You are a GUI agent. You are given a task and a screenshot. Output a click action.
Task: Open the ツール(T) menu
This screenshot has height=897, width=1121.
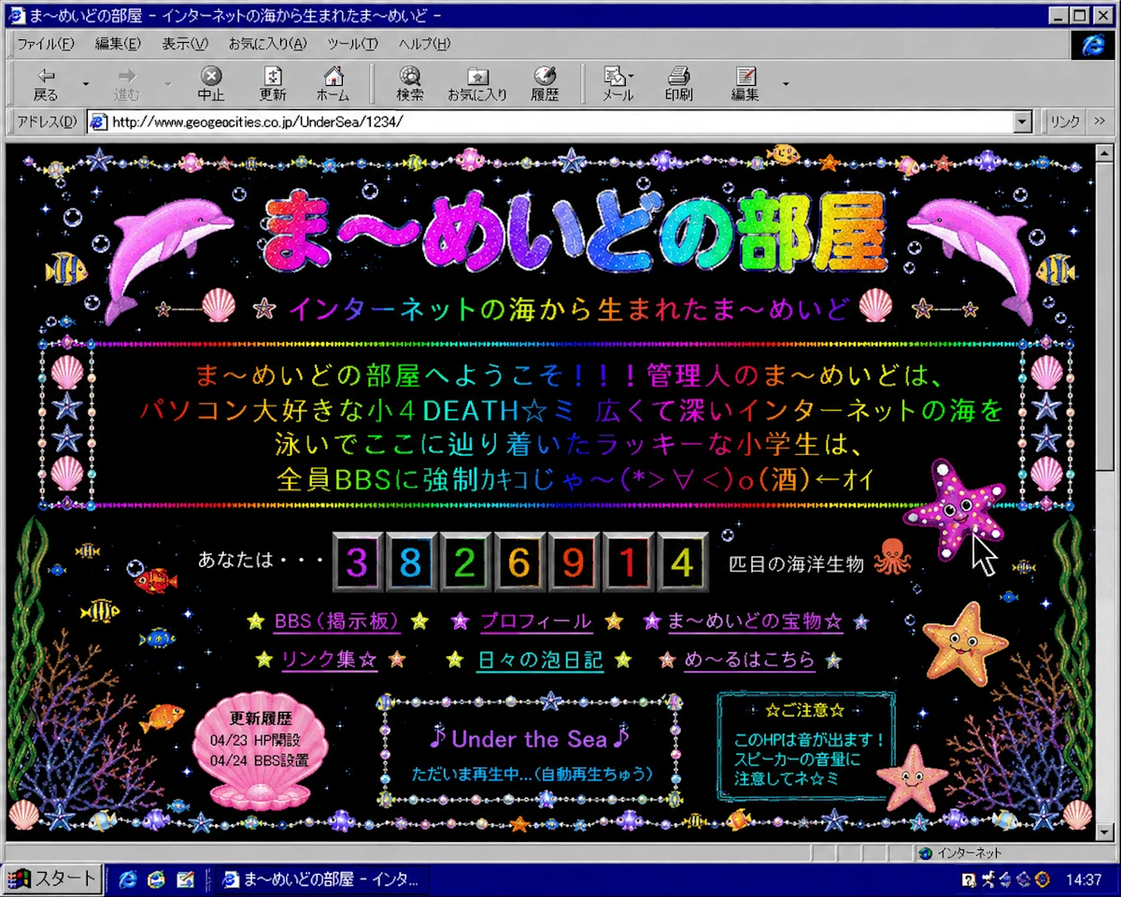[x=353, y=44]
